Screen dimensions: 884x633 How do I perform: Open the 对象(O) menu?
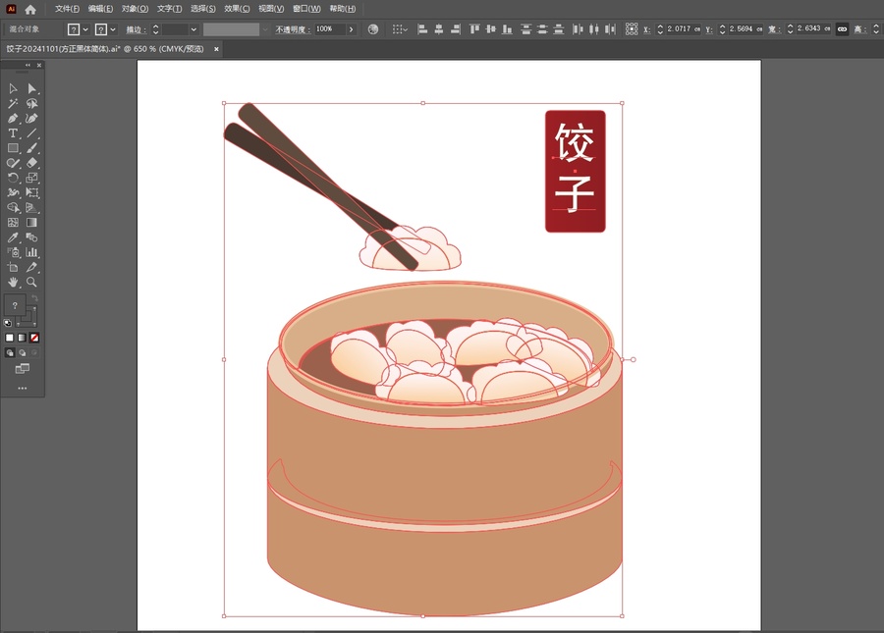tap(135, 9)
